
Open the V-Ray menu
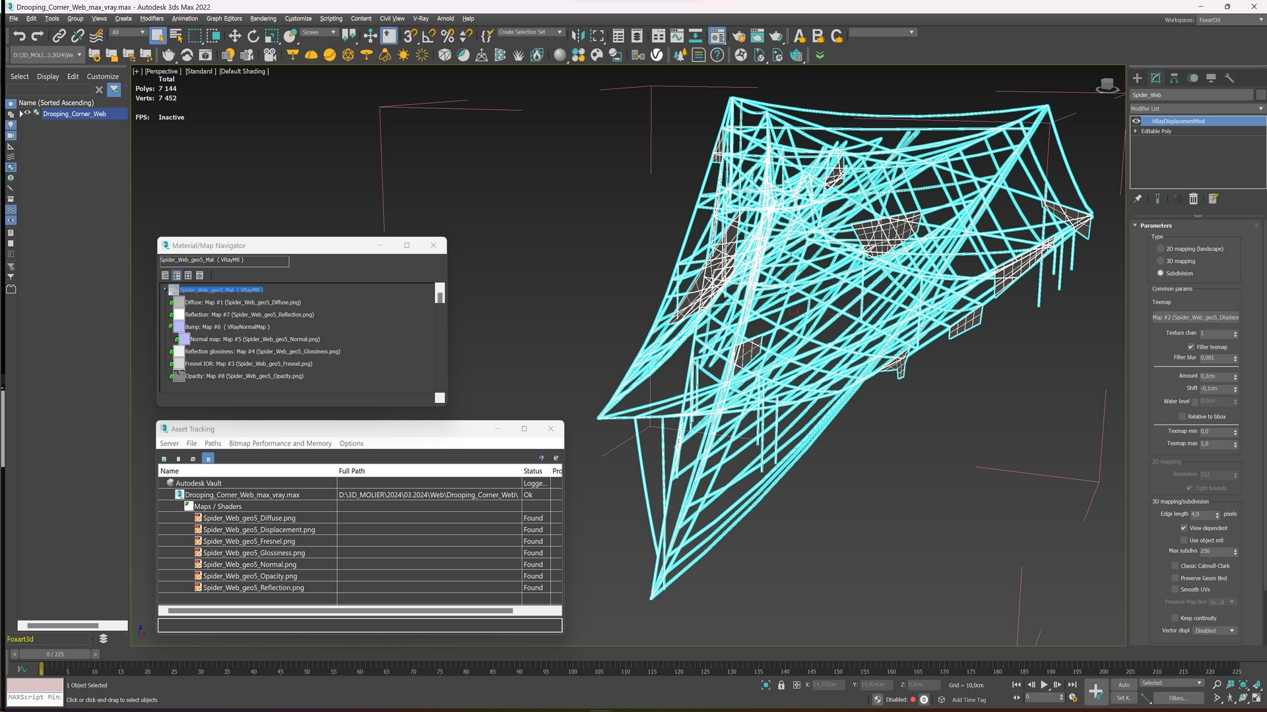click(420, 18)
